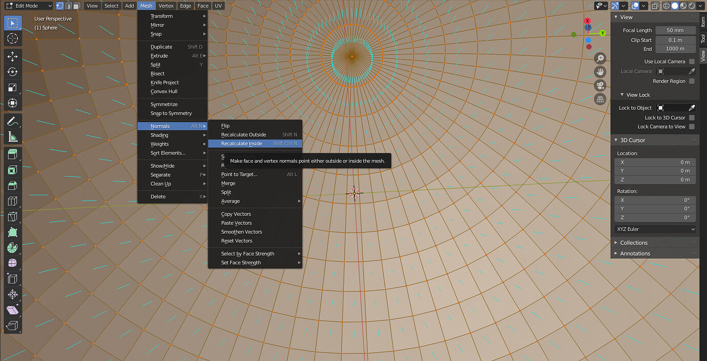The width and height of the screenshot is (707, 361).
Task: Switch viewport shading to rendered mode
Action: [x=692, y=6]
